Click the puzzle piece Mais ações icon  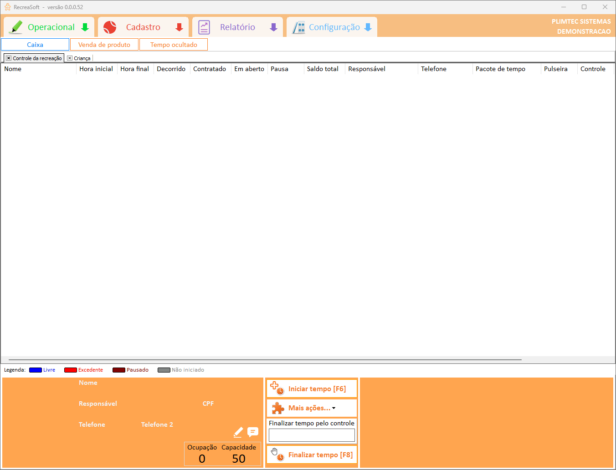tap(277, 408)
